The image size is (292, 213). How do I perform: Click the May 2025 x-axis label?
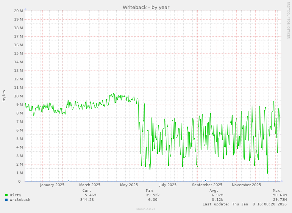(x=129, y=185)
